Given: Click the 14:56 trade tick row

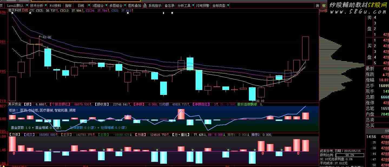Looking at the screenshot, I should (377, 137).
